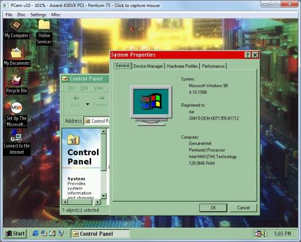The width and height of the screenshot is (301, 242).
Task: Click the Show Desktop quick launch icon
Action: point(52,233)
